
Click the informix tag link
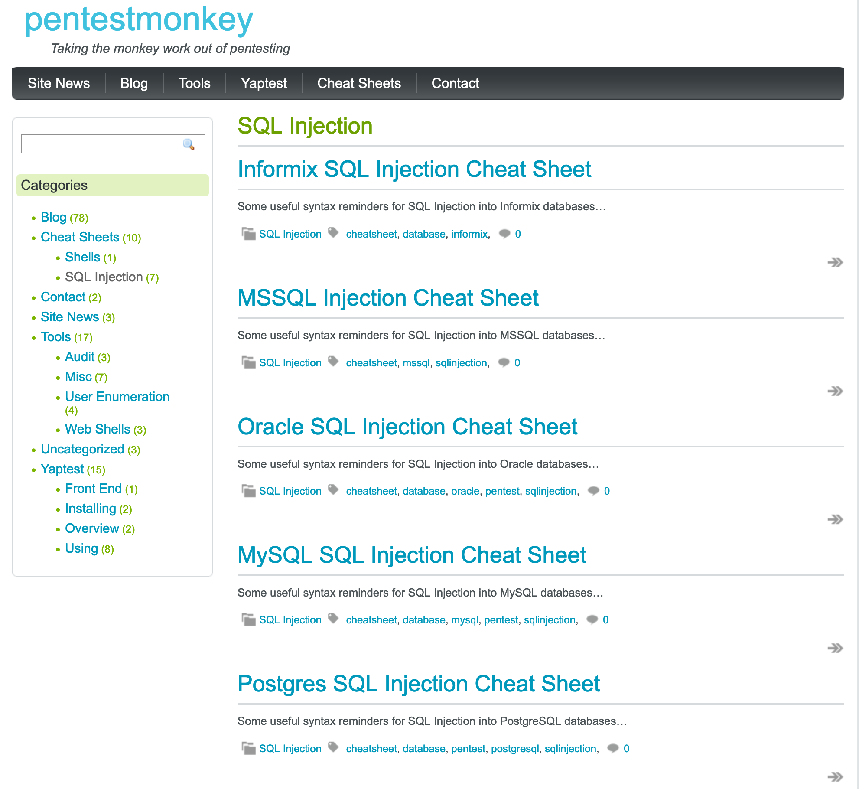[469, 234]
